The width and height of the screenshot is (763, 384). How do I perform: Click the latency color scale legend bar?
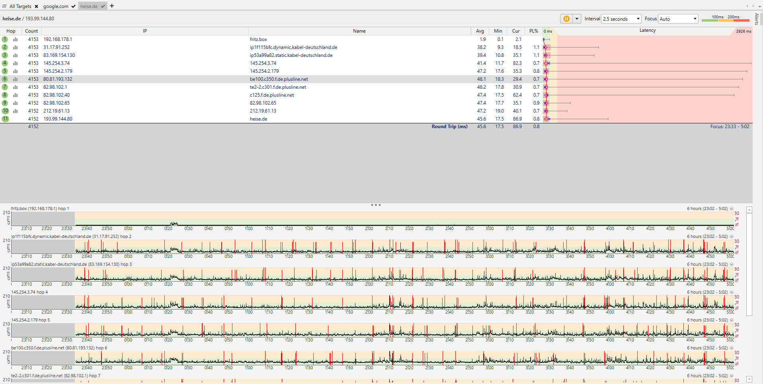coord(725,20)
